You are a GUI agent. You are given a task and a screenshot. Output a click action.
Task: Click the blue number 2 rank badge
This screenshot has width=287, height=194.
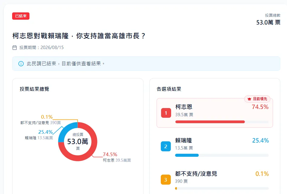(166, 146)
